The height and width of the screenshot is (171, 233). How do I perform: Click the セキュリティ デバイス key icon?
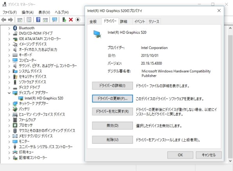tap(15, 77)
